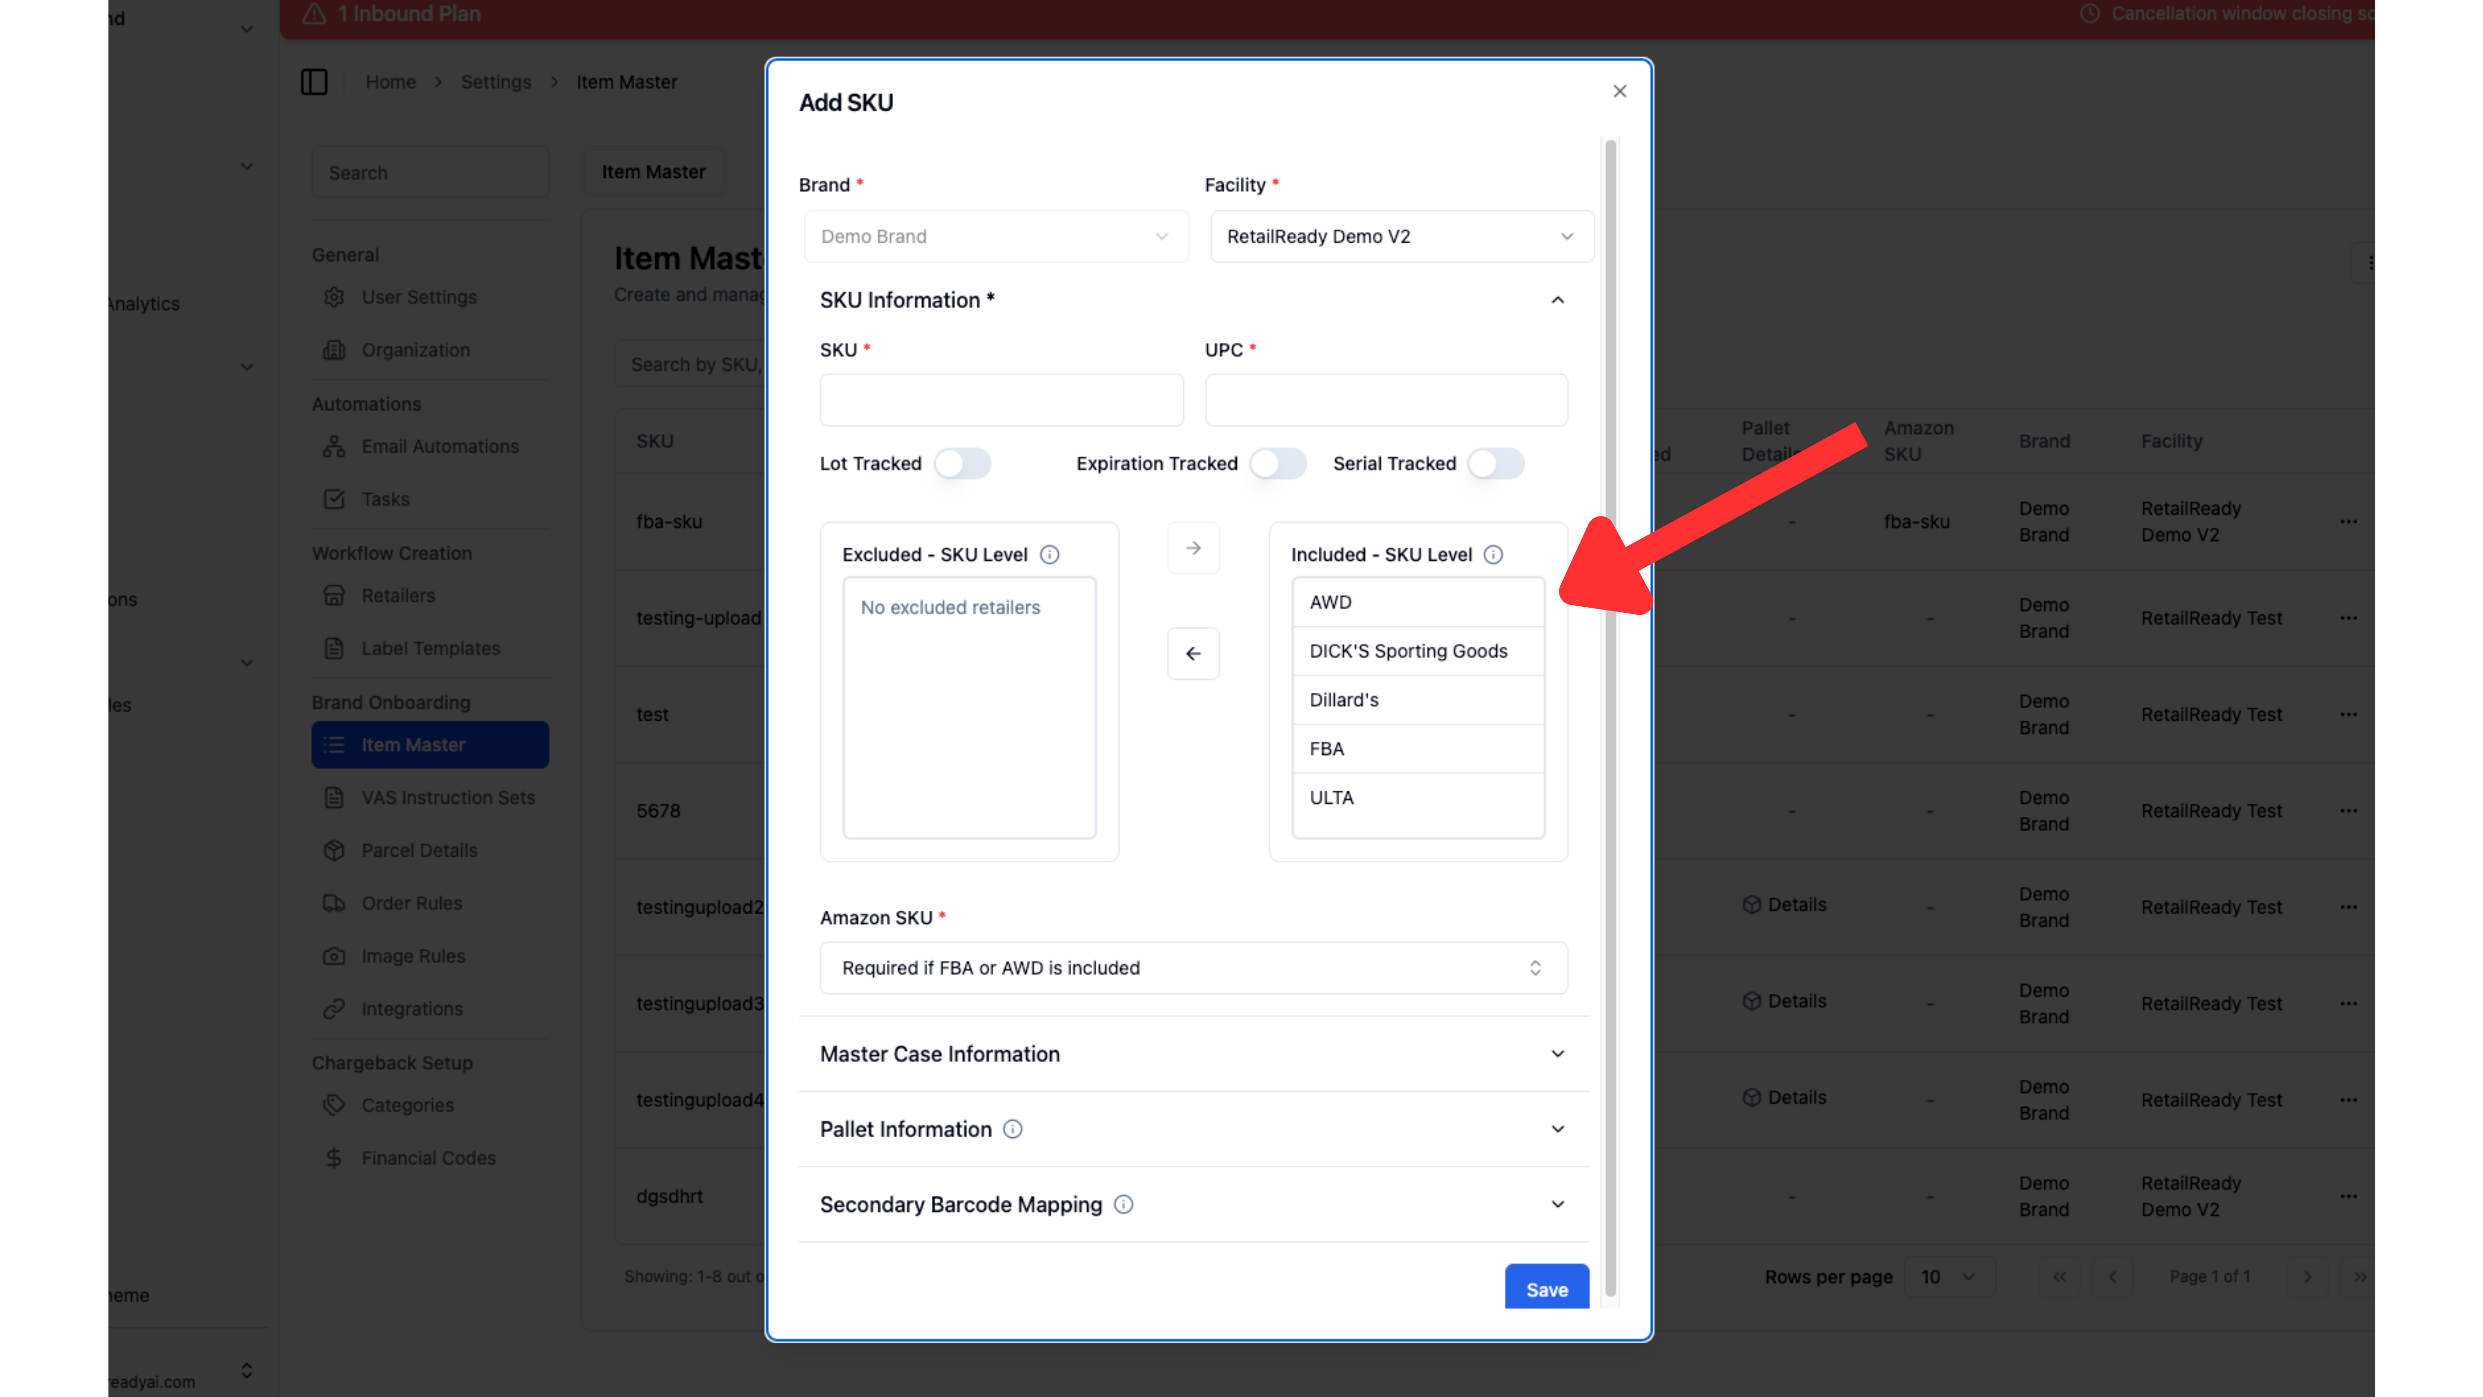
Task: Go to next page arrow in pagination
Action: pyautogui.click(x=2308, y=1277)
